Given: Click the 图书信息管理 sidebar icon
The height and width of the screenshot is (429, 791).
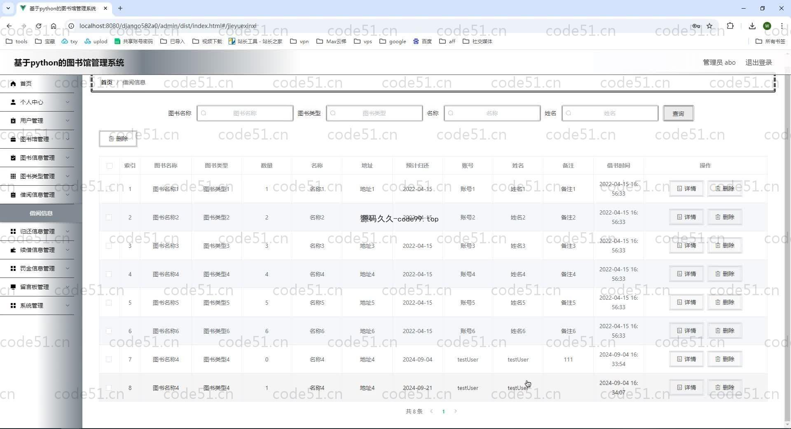Looking at the screenshot, I should pyautogui.click(x=13, y=158).
